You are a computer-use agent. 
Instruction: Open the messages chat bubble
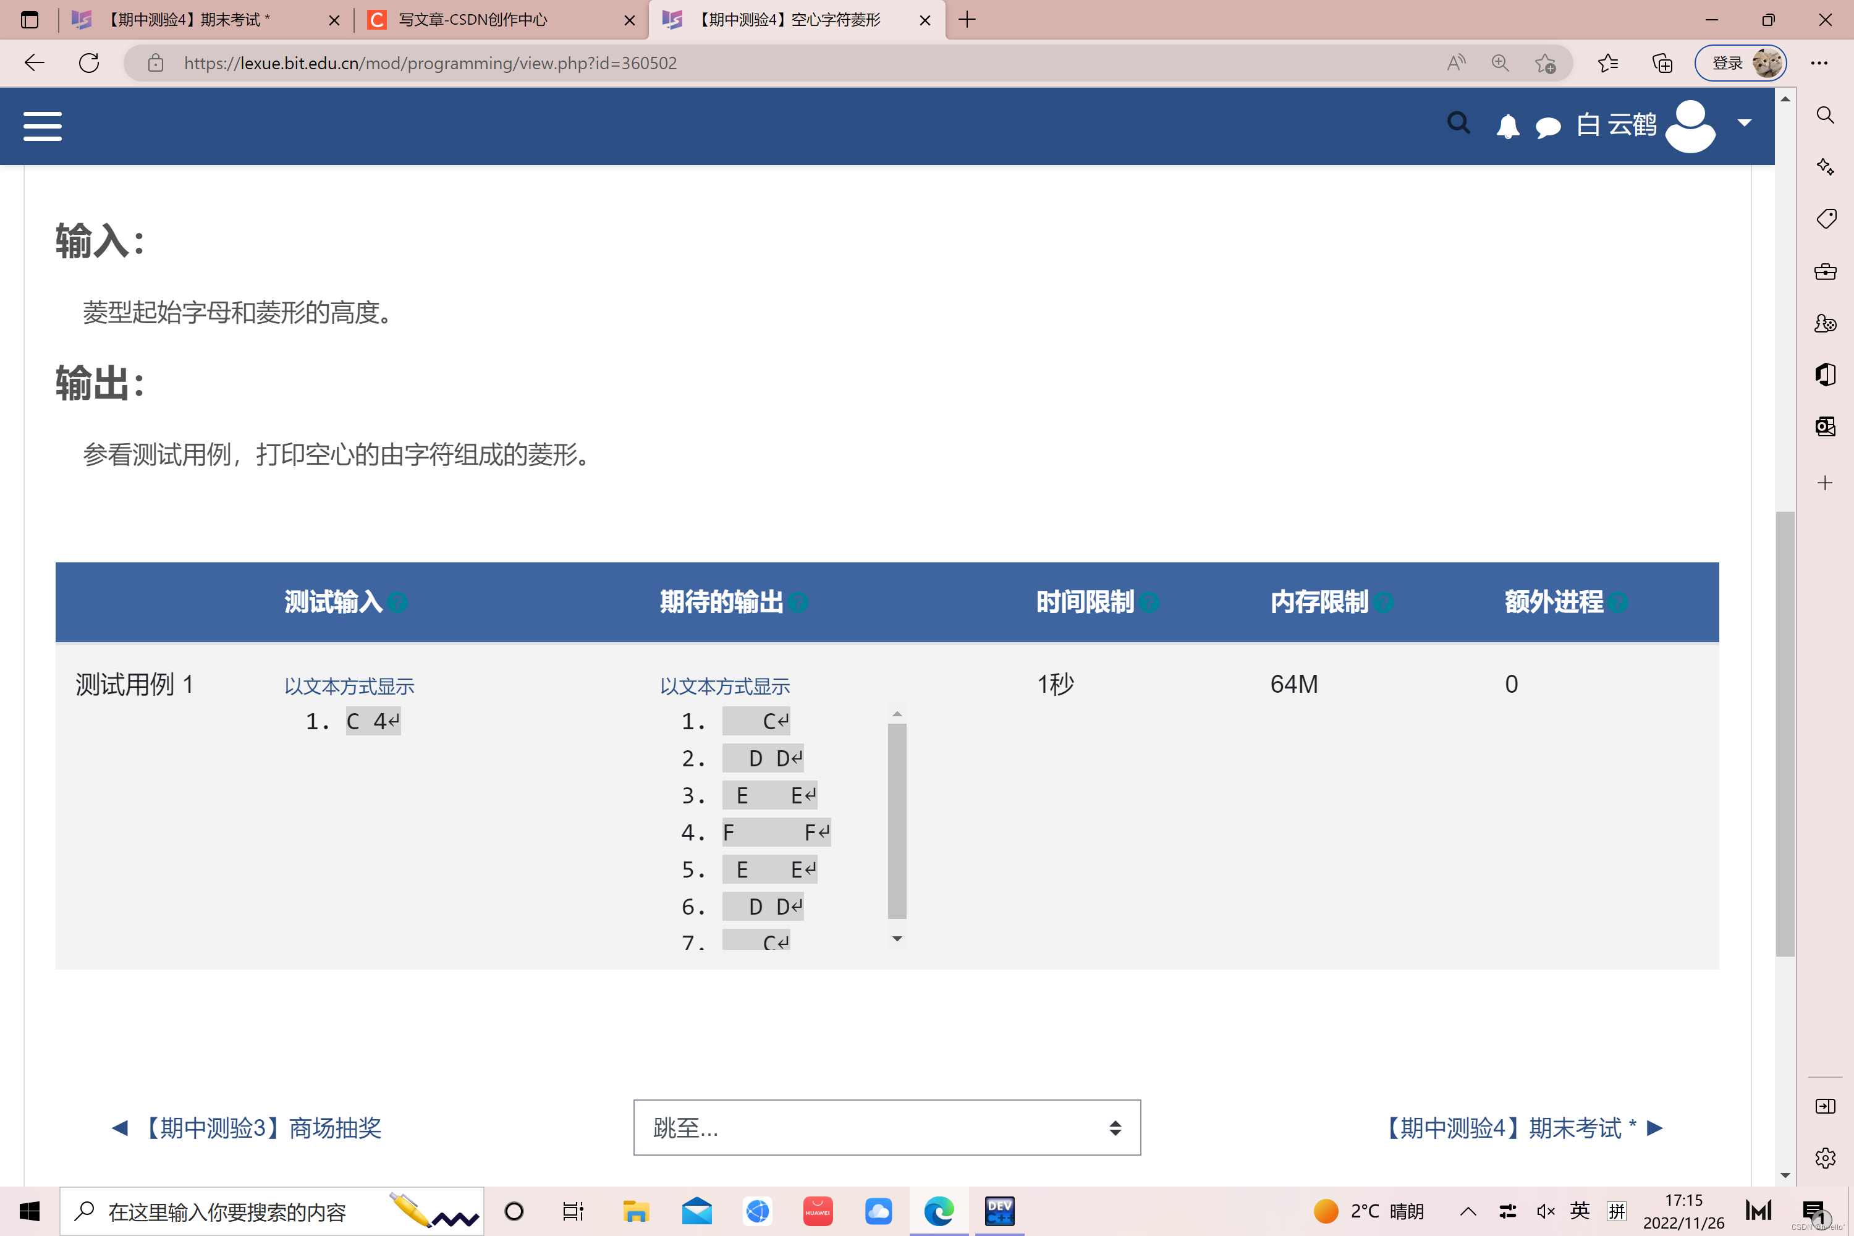pyautogui.click(x=1548, y=127)
